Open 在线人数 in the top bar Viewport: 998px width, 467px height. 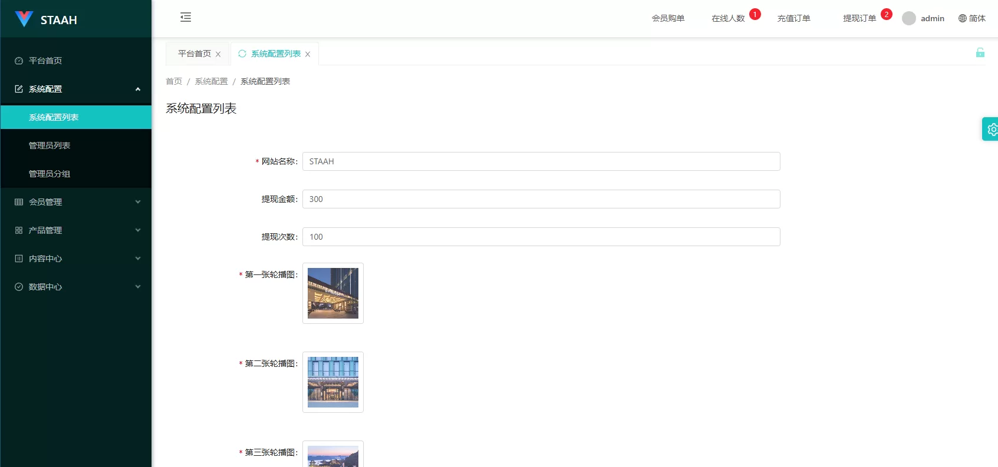coord(728,18)
